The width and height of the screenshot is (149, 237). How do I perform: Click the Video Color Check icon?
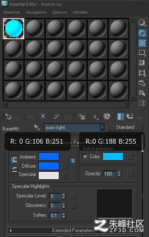coord(142,63)
